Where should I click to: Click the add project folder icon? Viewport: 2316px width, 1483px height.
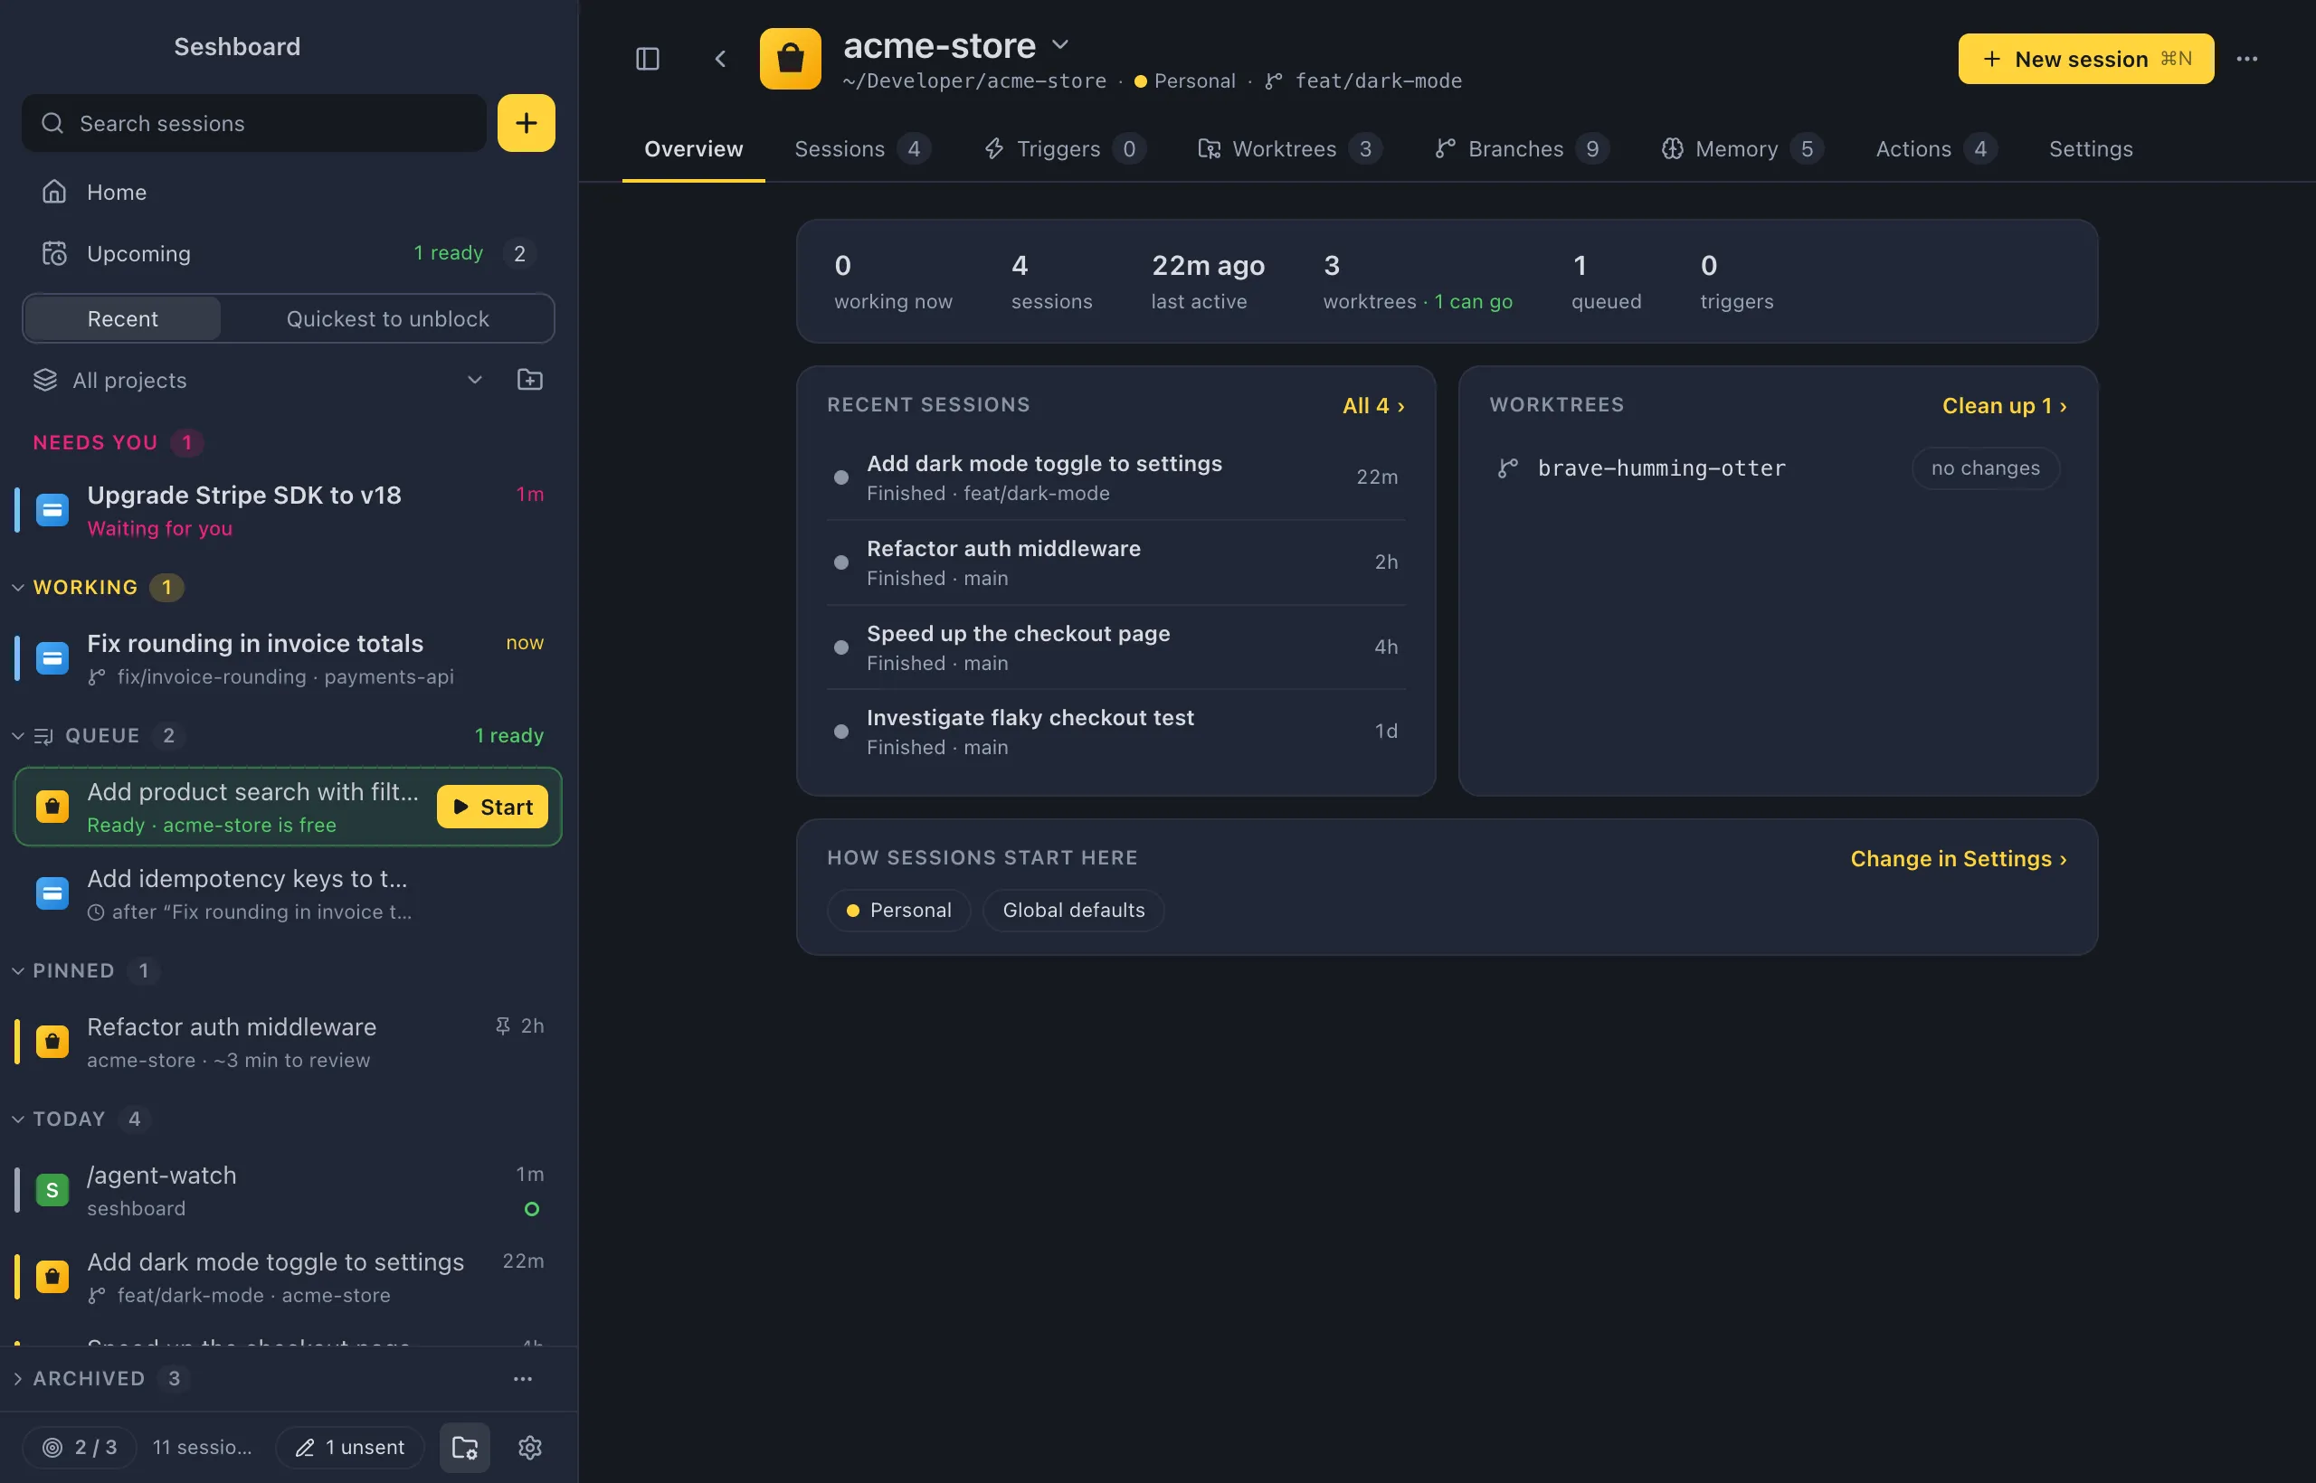tap(530, 380)
